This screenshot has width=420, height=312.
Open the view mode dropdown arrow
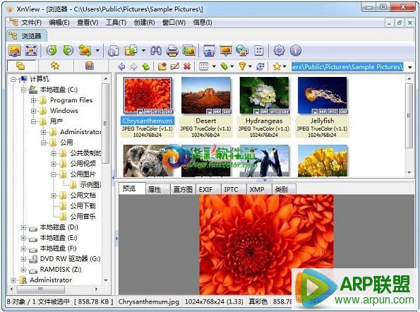[x=214, y=66]
